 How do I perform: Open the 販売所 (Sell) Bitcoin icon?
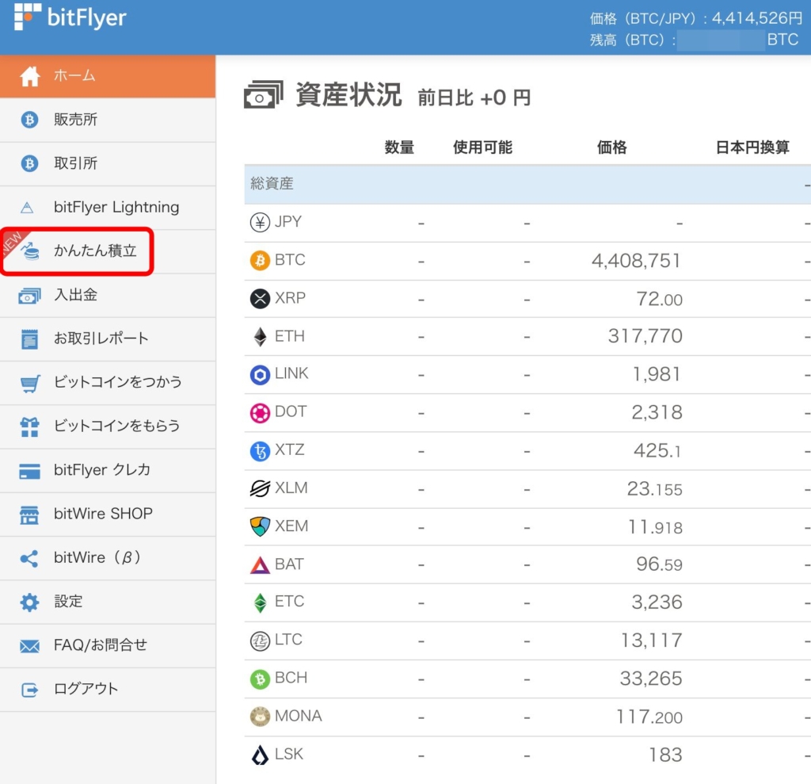coord(30,120)
